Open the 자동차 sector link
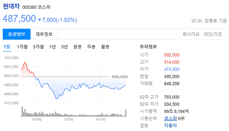This screenshot has height=131, width=229. pyautogui.click(x=171, y=125)
